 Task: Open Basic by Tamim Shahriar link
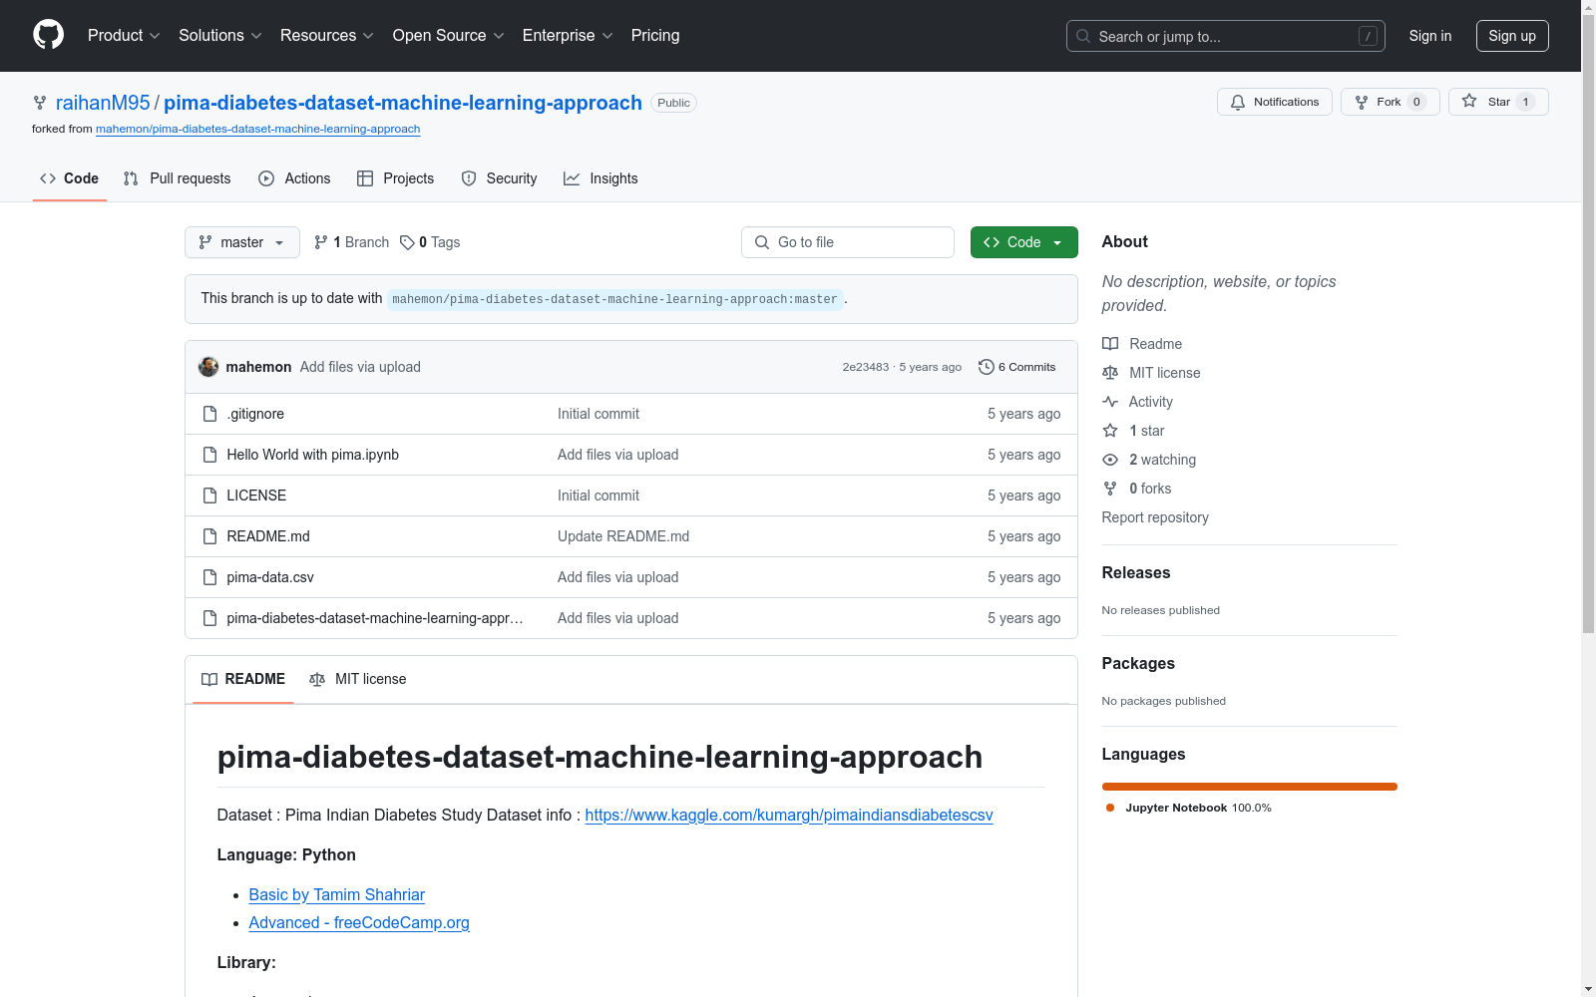337,894
